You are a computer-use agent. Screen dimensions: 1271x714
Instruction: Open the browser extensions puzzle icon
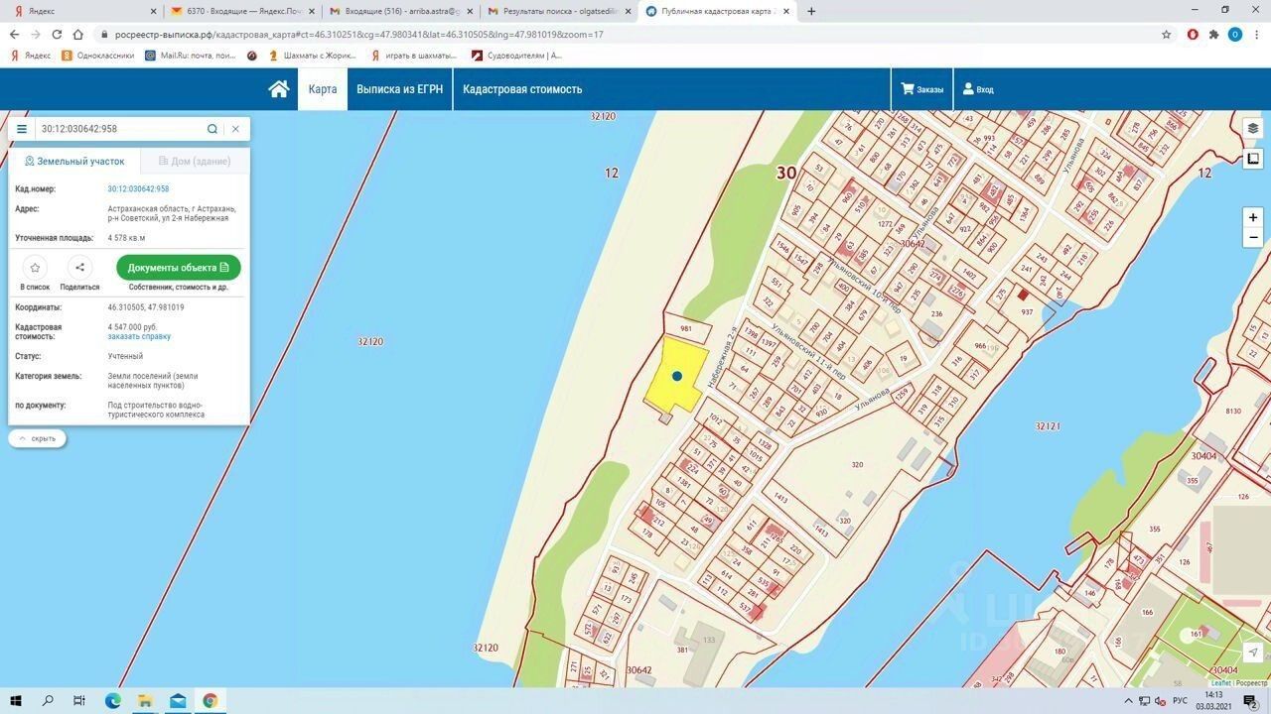click(1213, 34)
